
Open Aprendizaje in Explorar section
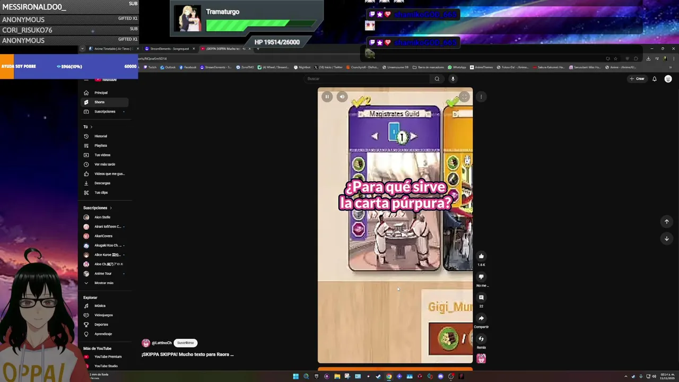(x=105, y=334)
